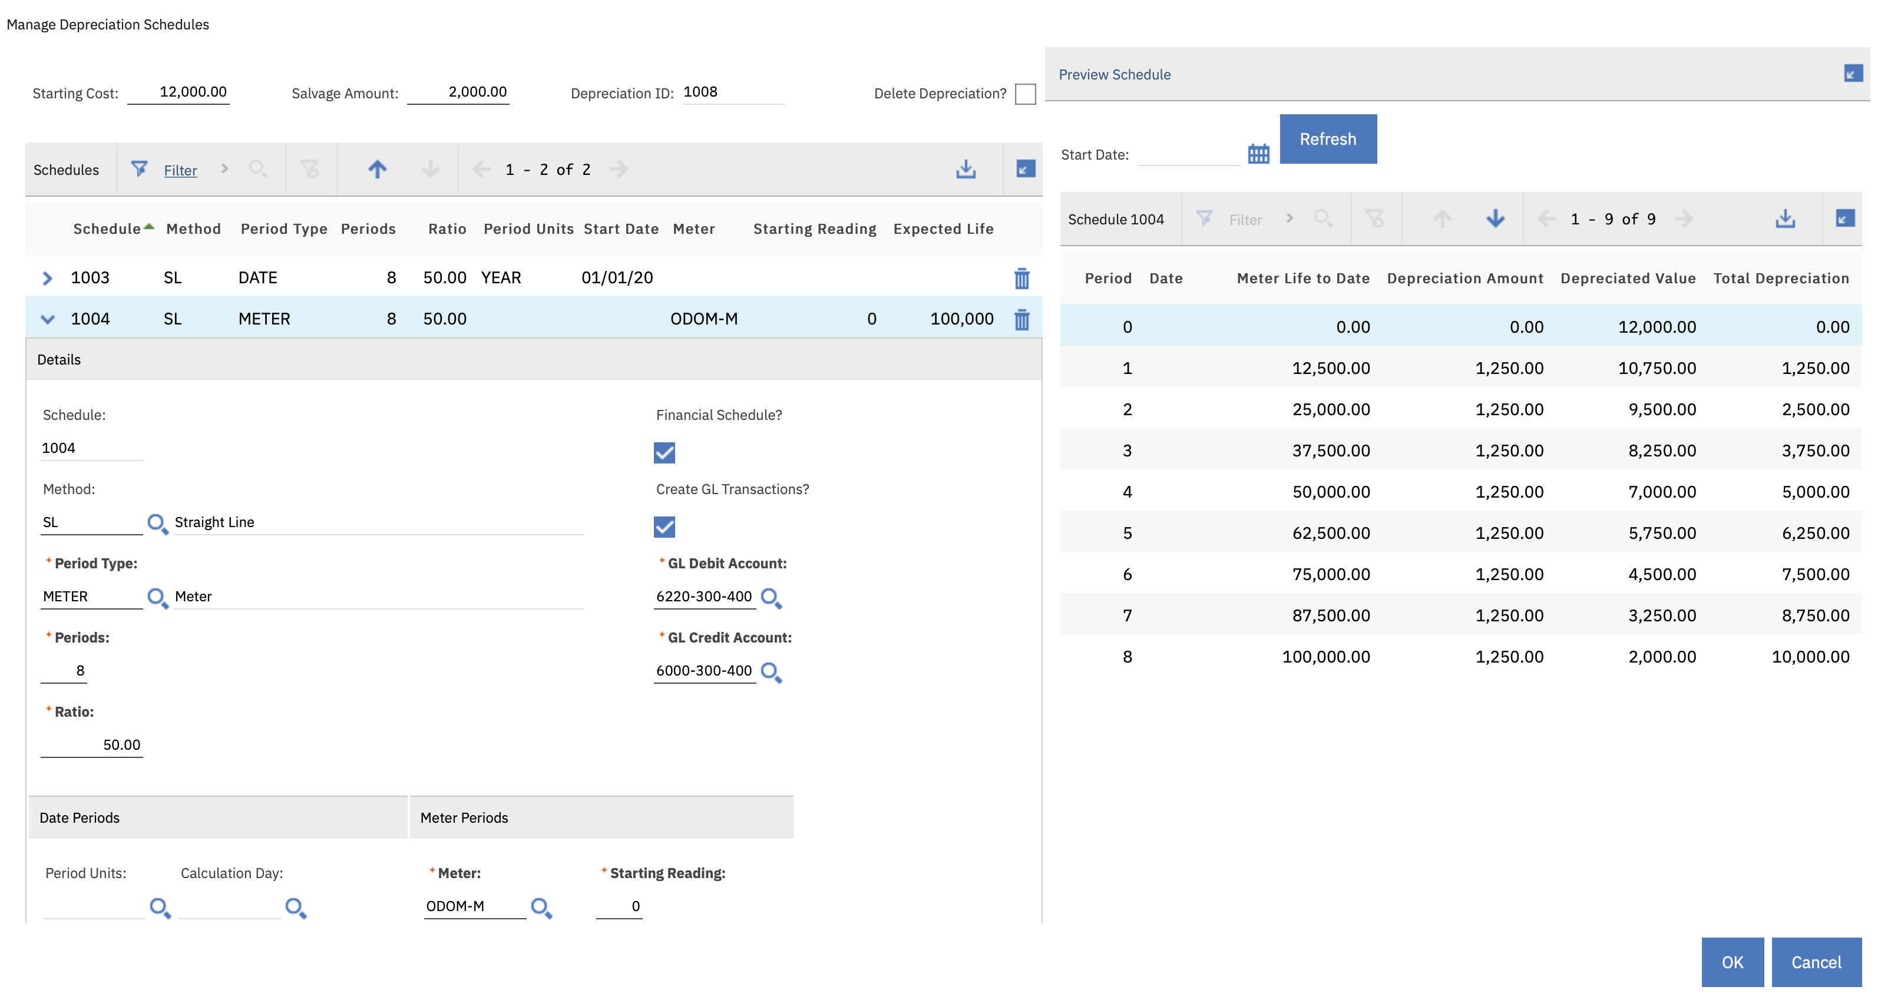Viewport: 1891px width, 1000px height.
Task: Open the Filter link in Schedules toolbar
Action: click(x=181, y=170)
